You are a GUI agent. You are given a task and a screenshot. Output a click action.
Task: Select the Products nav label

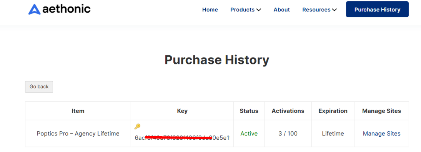[x=243, y=10]
